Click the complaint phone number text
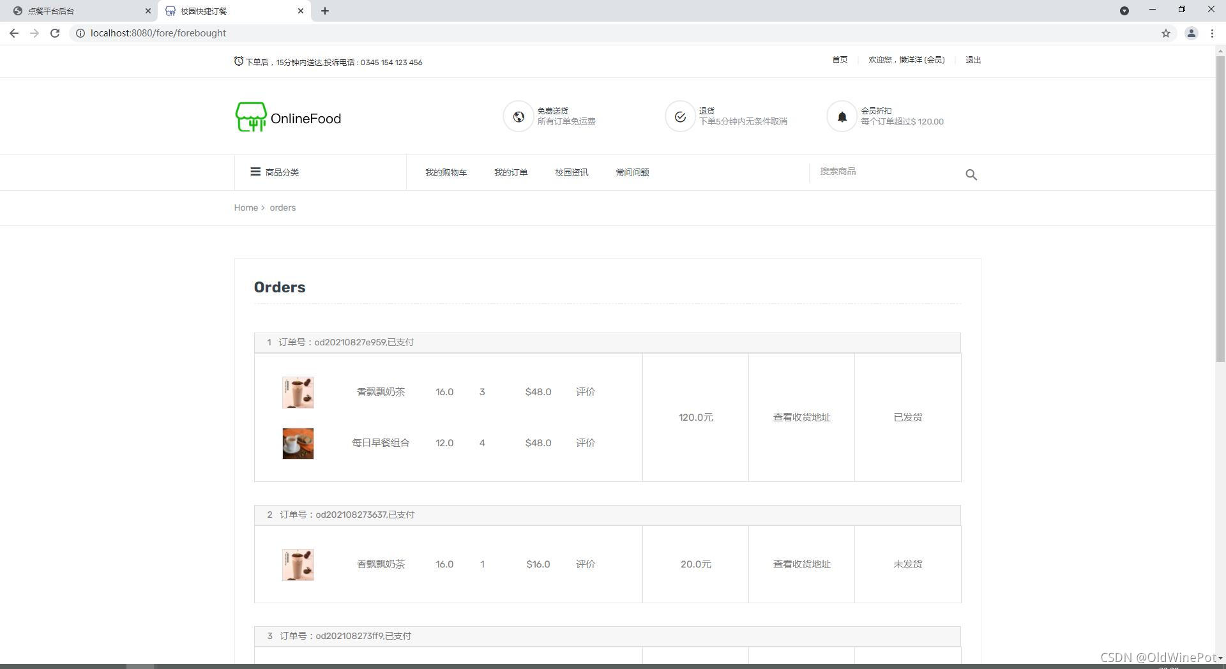The width and height of the screenshot is (1226, 669). click(x=391, y=63)
